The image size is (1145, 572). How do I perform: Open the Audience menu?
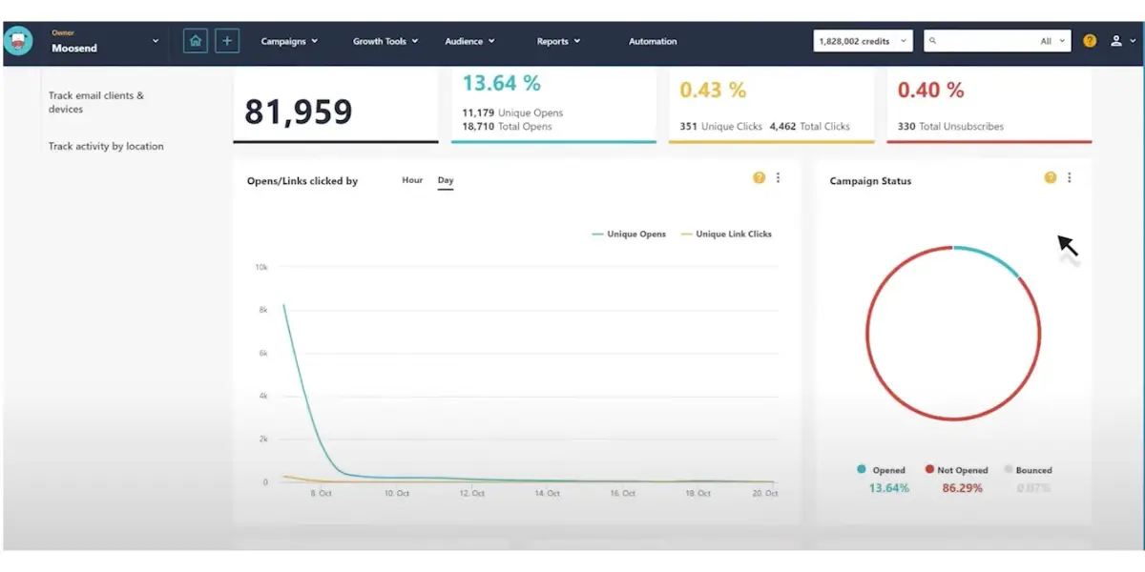[x=470, y=42]
